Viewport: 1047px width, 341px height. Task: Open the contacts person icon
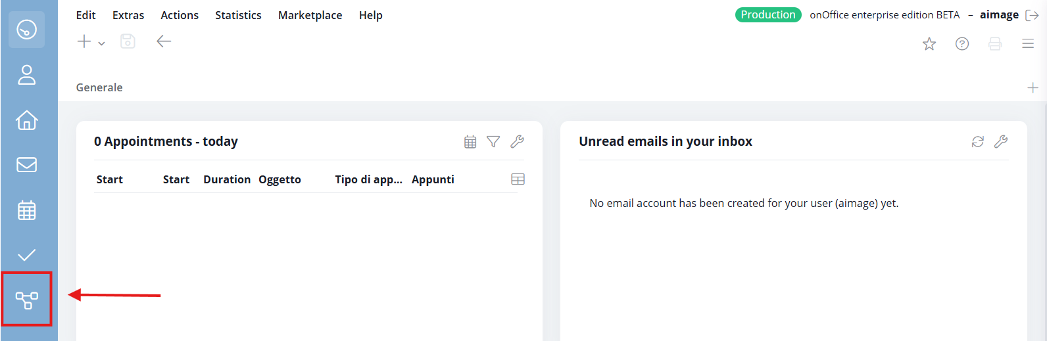click(26, 75)
